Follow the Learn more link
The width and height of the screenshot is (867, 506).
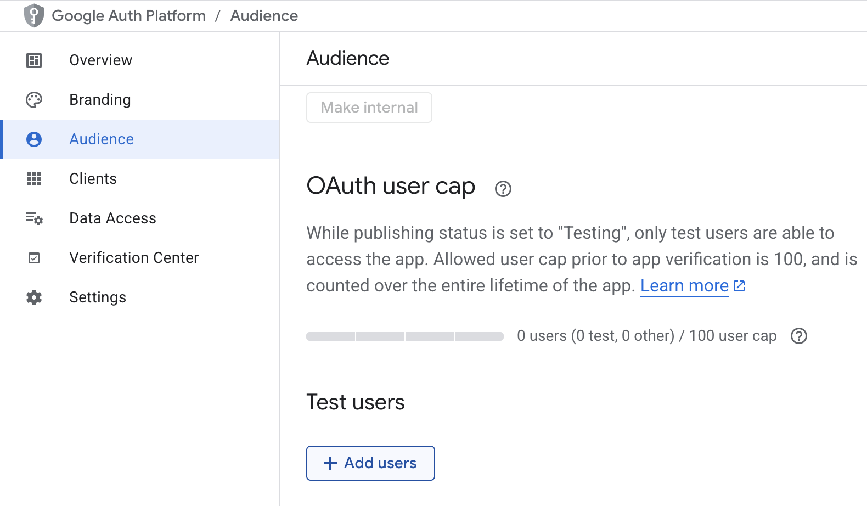[684, 286]
